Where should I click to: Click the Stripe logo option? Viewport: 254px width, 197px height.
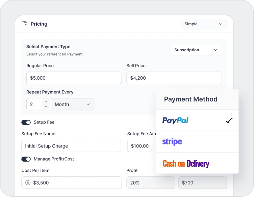(x=172, y=142)
